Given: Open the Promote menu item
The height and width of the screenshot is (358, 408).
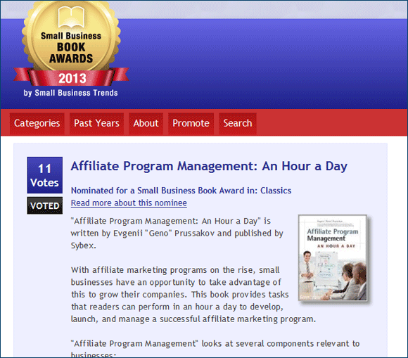Looking at the screenshot, I should pyautogui.click(x=191, y=123).
